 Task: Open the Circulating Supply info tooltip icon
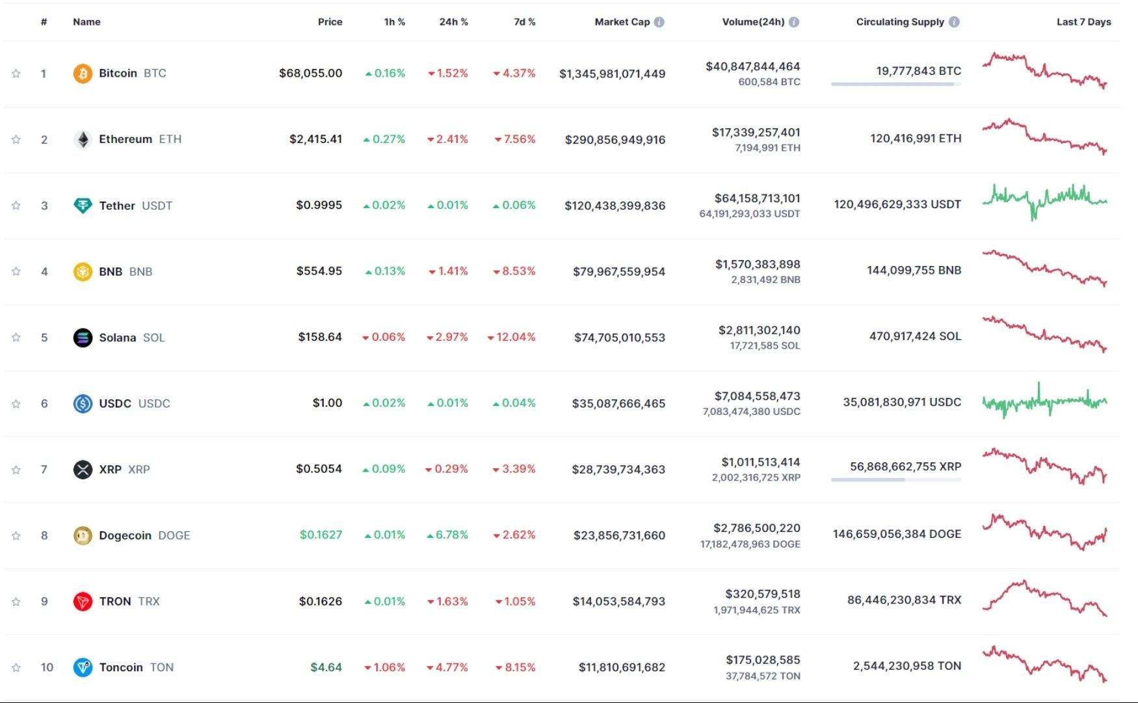click(x=953, y=21)
